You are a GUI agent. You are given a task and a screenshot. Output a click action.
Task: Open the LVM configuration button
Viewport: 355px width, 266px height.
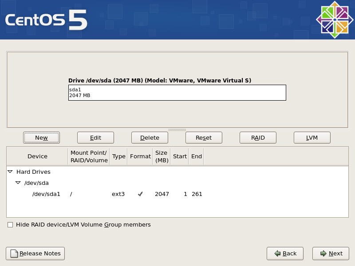pyautogui.click(x=312, y=137)
